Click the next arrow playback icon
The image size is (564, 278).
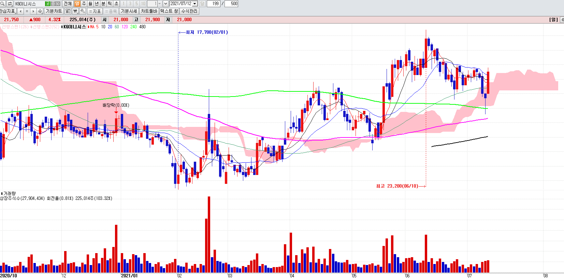(x=33, y=11)
